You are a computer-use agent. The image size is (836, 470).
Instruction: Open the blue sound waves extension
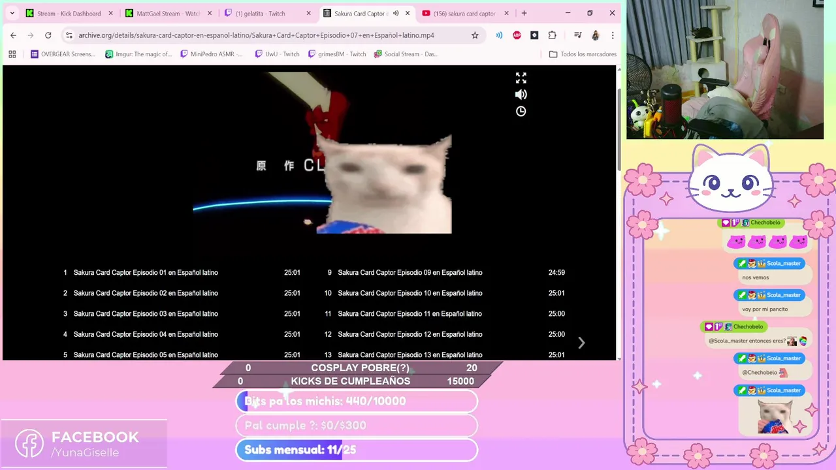click(x=500, y=35)
